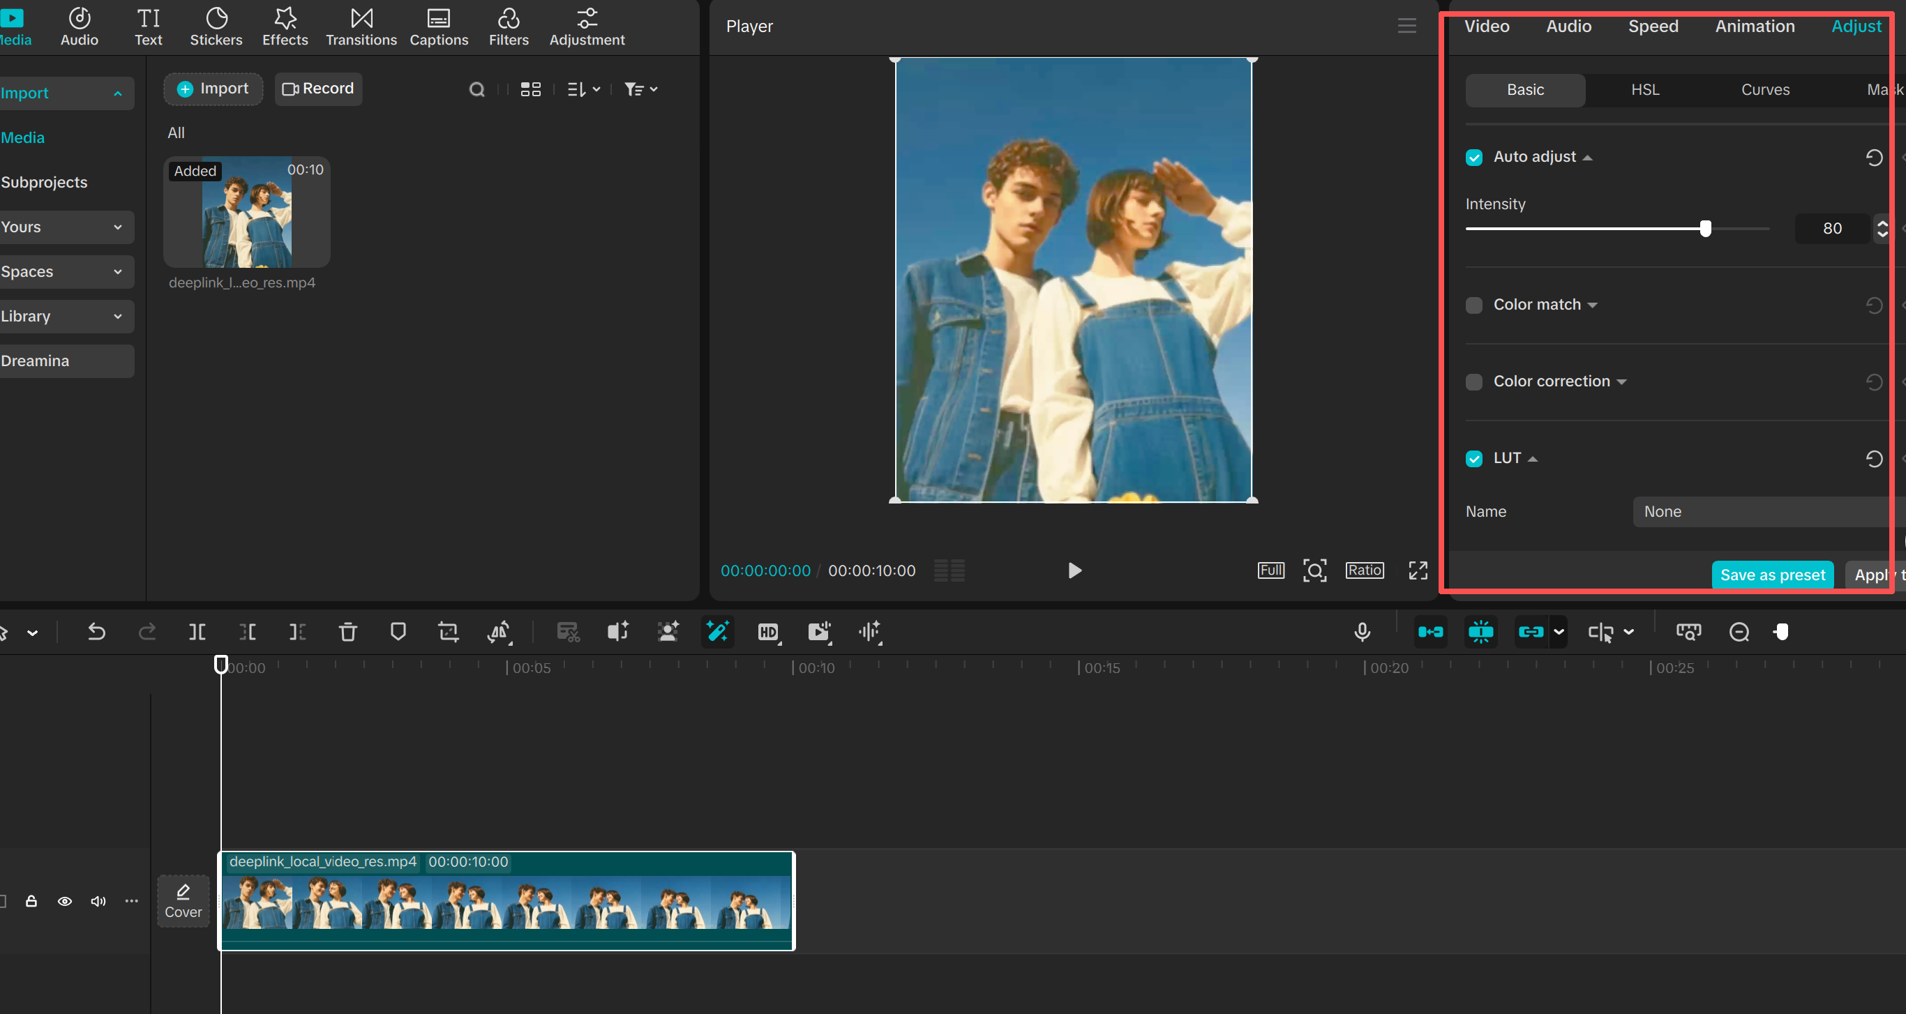Zoom out the timeline

[x=1739, y=633]
